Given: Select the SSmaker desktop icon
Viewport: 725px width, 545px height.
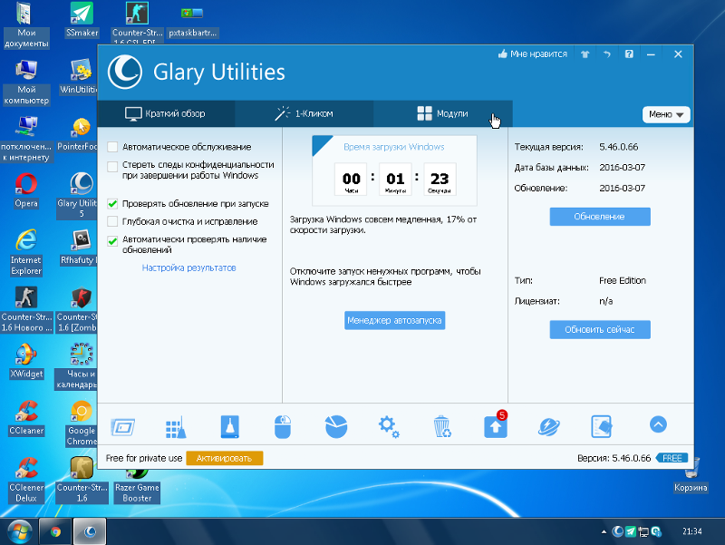Looking at the screenshot, I should 82,19.
